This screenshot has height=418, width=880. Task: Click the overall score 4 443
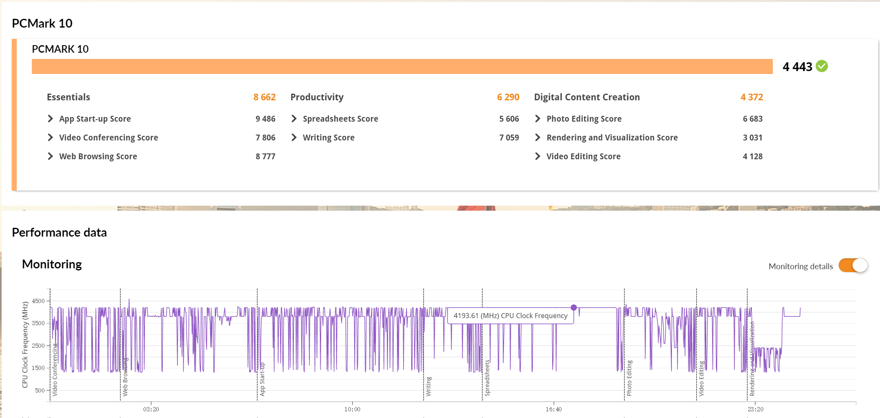point(797,67)
